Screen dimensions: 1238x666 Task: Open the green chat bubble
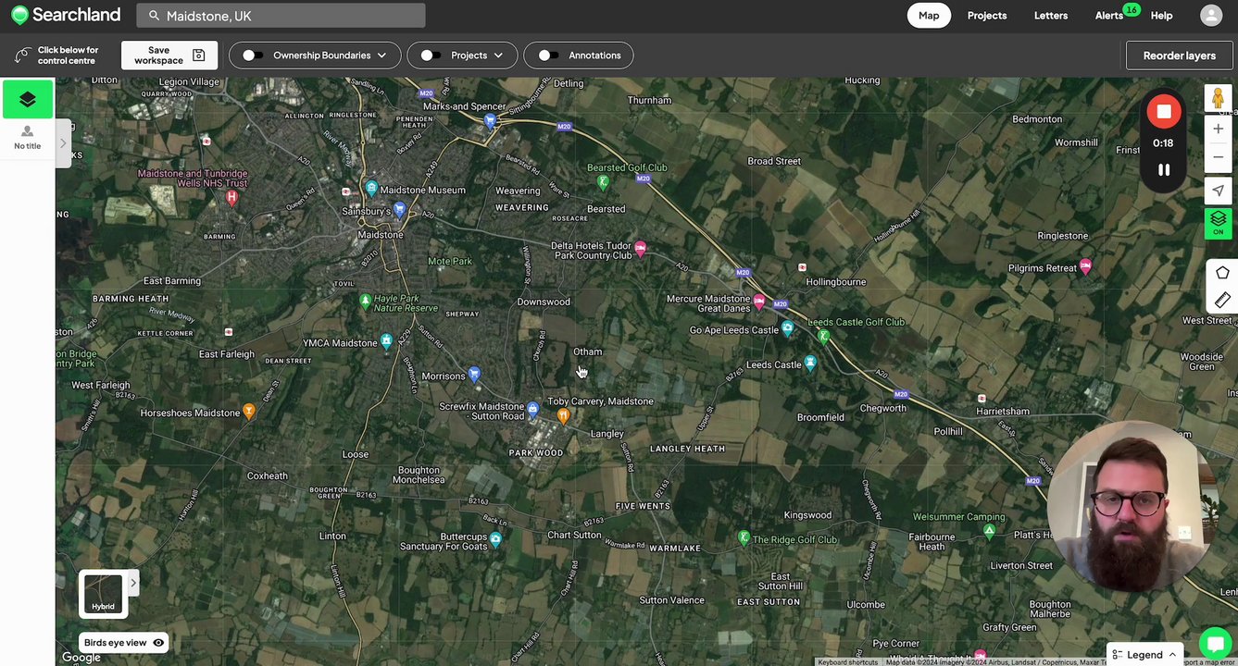point(1215,644)
